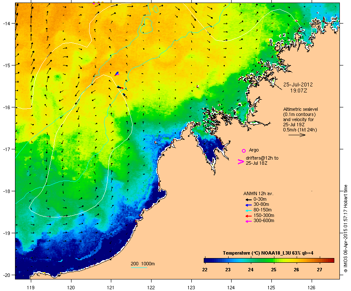Click the latitude axis label -18
Image resolution: width=351 pixels, height=291 pixels.
tap(6, 191)
